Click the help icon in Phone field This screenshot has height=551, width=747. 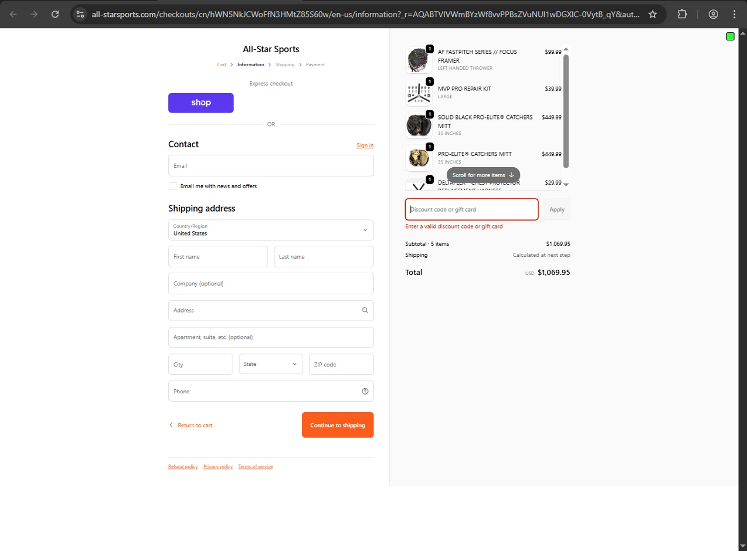coord(365,391)
